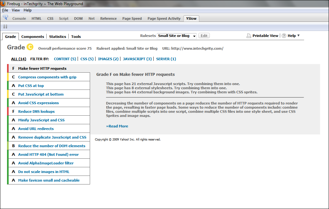Open the Page Speed tab
Screen dimensions: 329x209
pyautogui.click(x=132, y=18)
